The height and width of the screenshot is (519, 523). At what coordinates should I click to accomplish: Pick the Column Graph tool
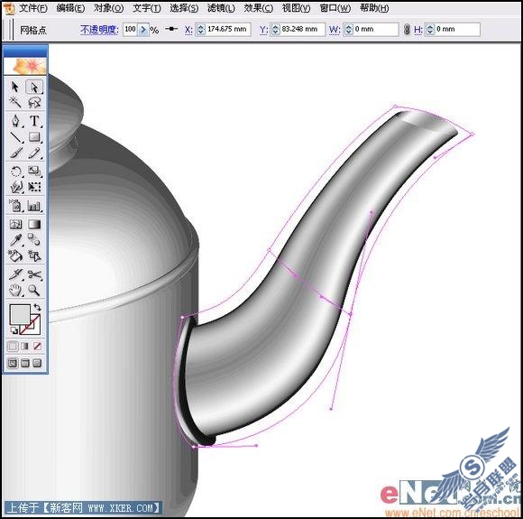[34, 206]
